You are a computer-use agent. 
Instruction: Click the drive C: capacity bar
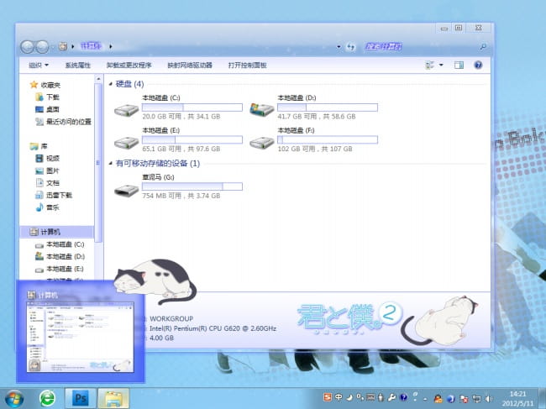pyautogui.click(x=192, y=107)
